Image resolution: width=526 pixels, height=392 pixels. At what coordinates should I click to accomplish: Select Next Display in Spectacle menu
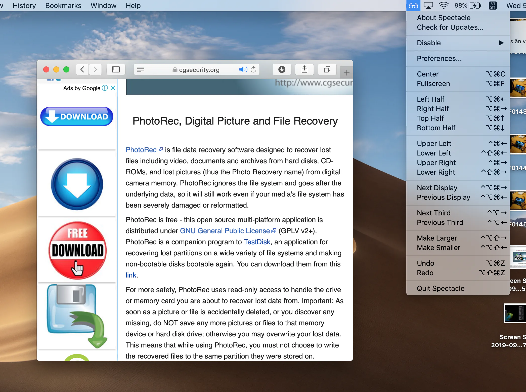(458, 188)
